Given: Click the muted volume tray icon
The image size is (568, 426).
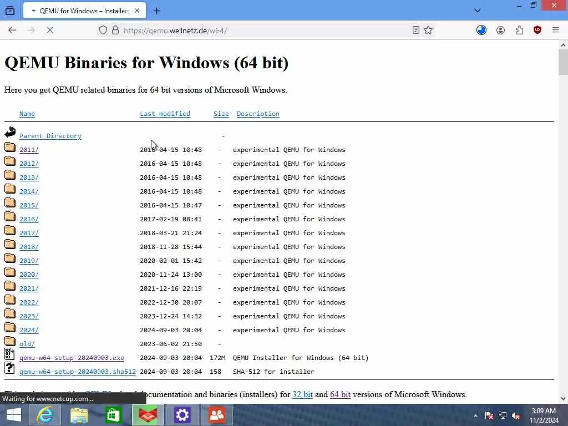Looking at the screenshot, I should click(516, 415).
